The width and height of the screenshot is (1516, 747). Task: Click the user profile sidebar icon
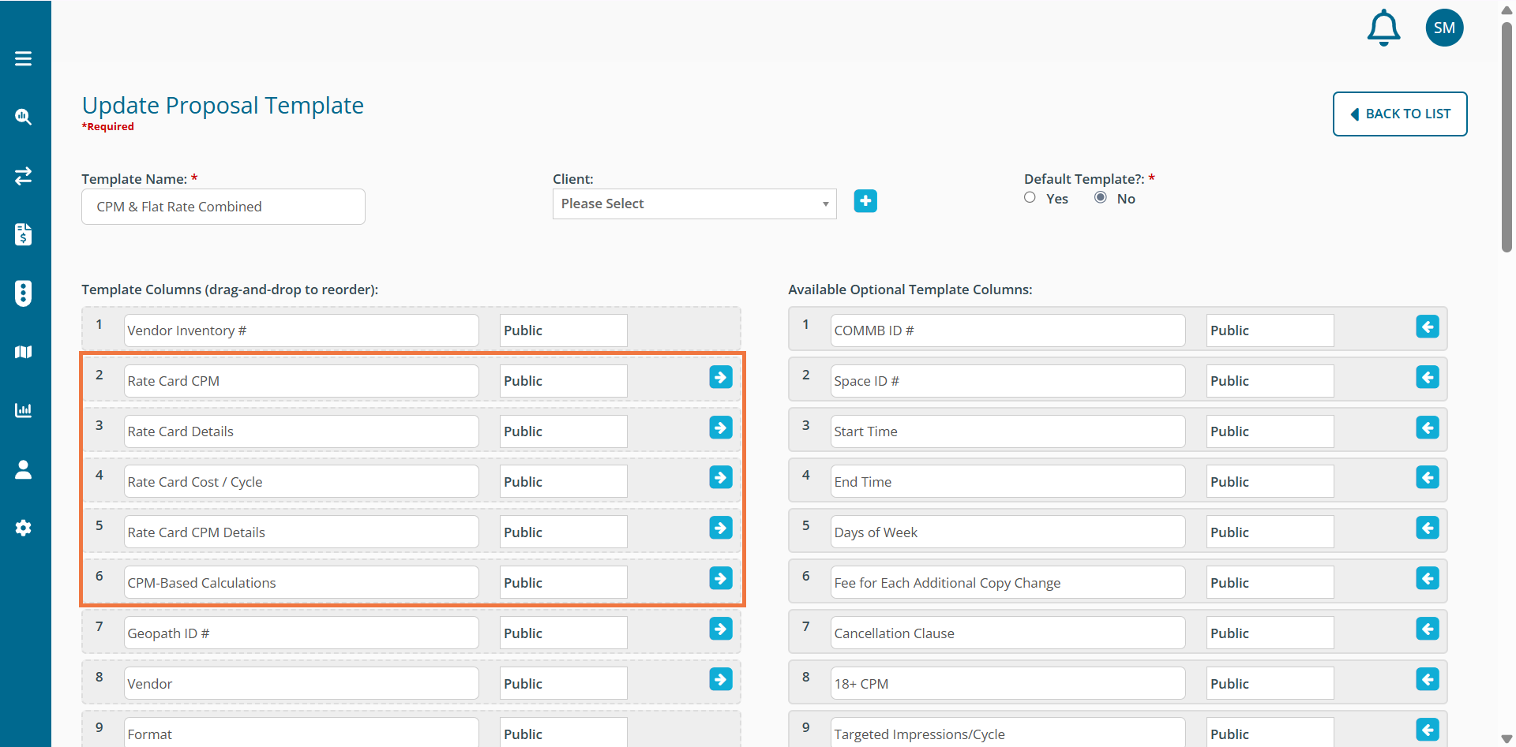point(24,469)
